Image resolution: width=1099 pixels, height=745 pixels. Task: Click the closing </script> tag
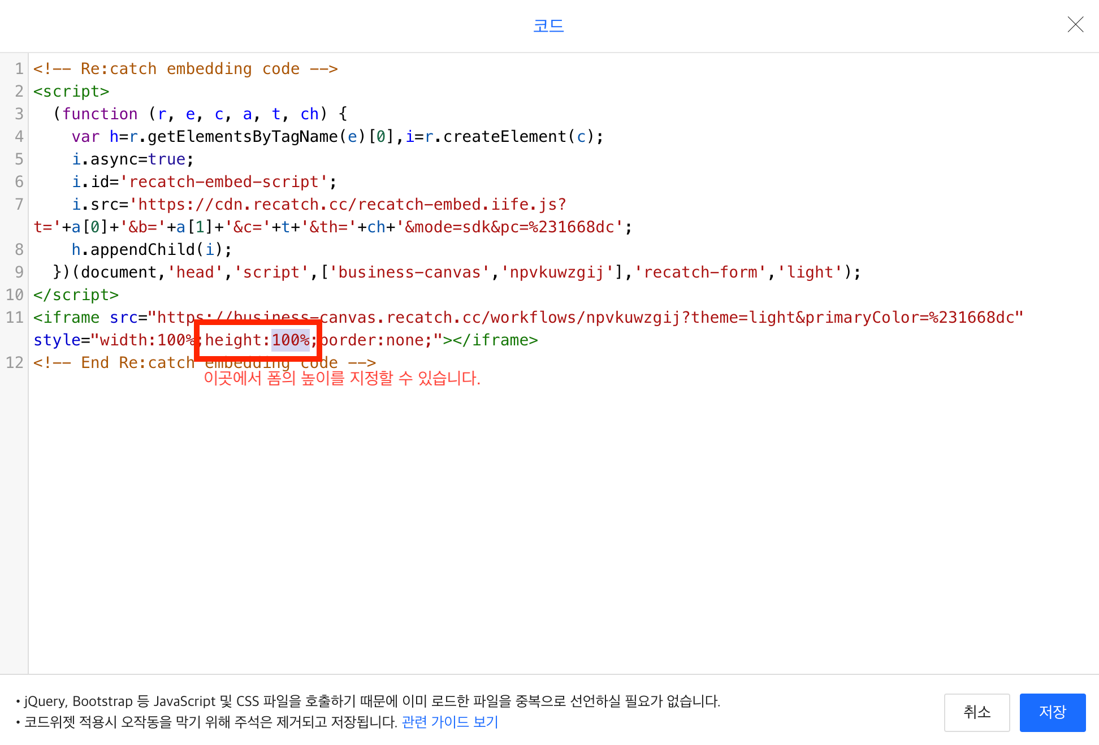coord(76,295)
